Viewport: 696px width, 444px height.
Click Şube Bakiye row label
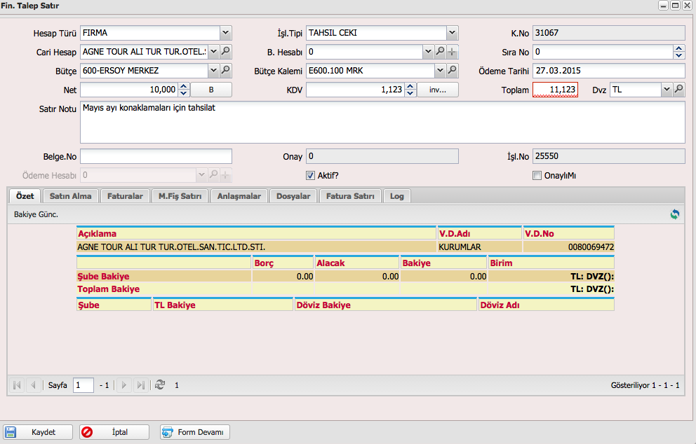pyautogui.click(x=103, y=276)
